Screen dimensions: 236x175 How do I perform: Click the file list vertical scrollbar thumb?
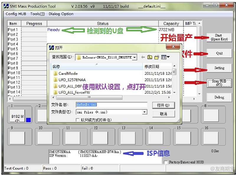click(x=174, y=72)
